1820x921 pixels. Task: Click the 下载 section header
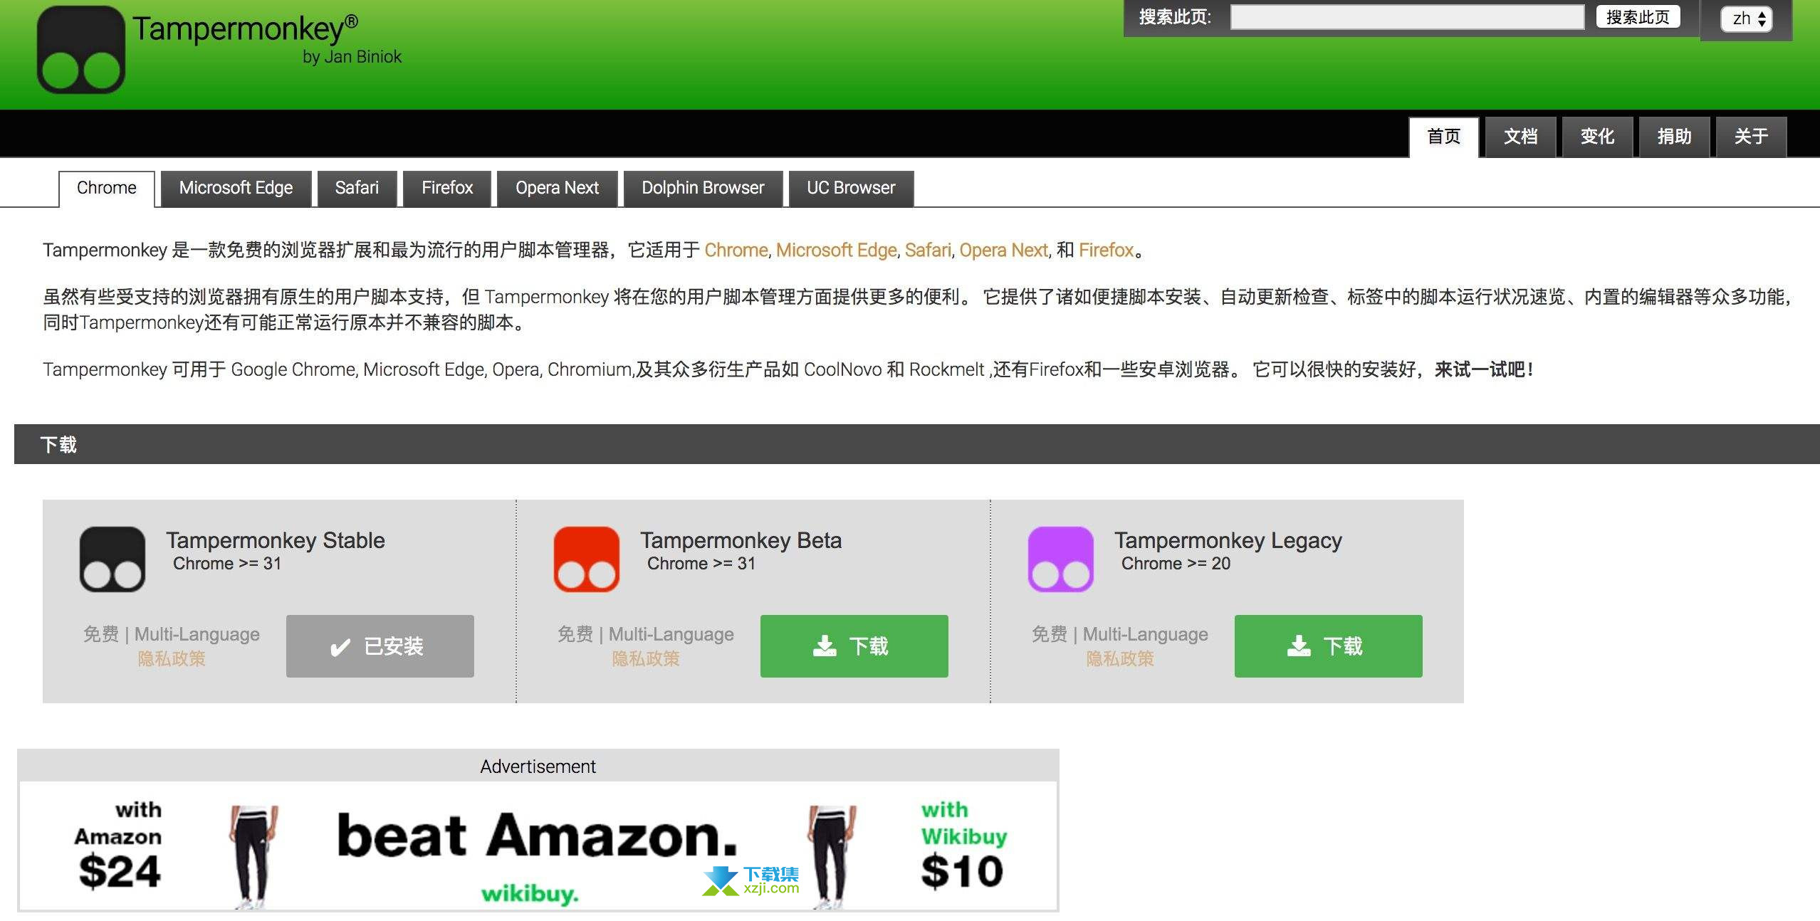tap(917, 445)
